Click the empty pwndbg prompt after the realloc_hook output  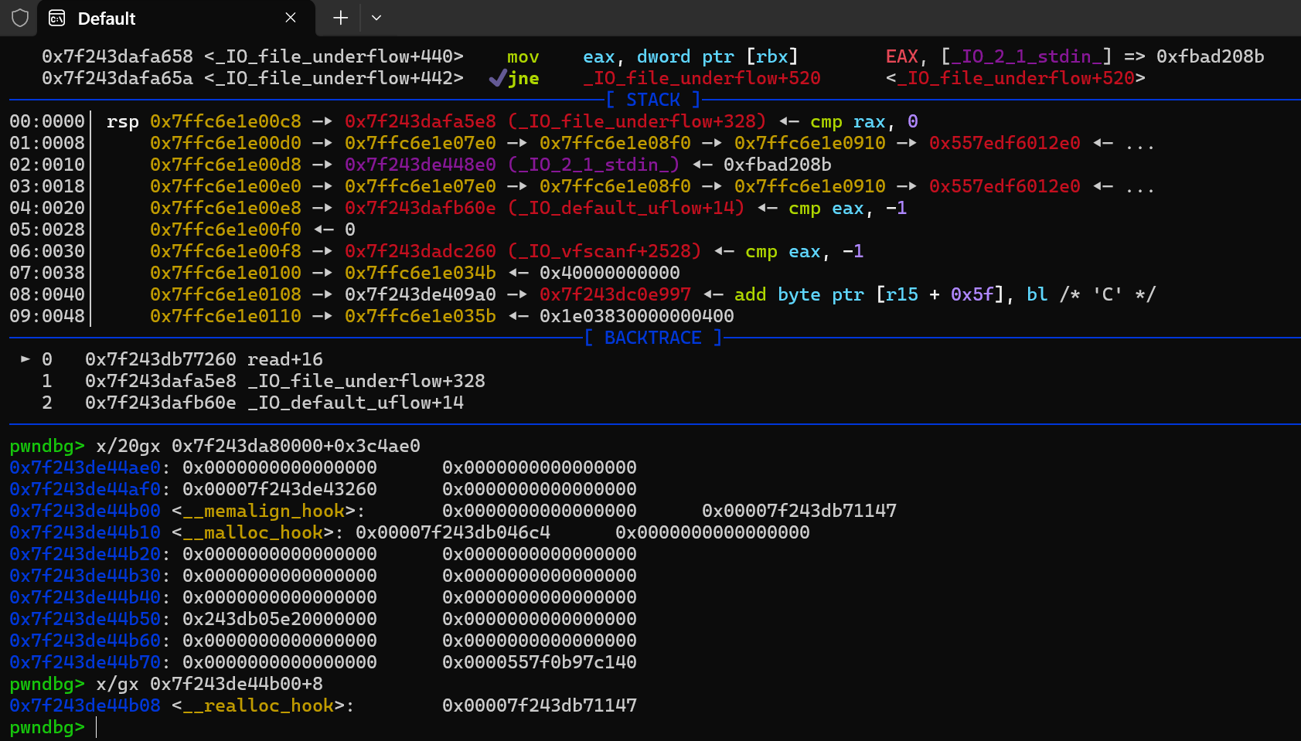[47, 727]
